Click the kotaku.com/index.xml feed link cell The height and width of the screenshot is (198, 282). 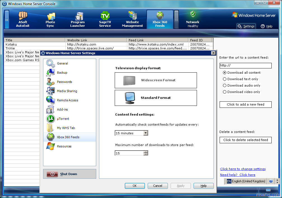coord(158,44)
